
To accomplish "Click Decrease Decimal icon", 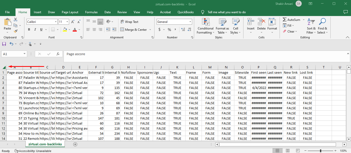I will click(x=189, y=29).
